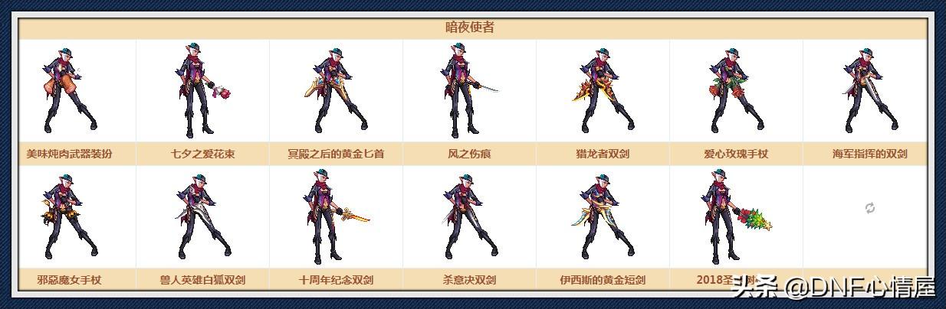
Task: Click the 邪恶魔女手杖 caption
Action: coord(69,280)
